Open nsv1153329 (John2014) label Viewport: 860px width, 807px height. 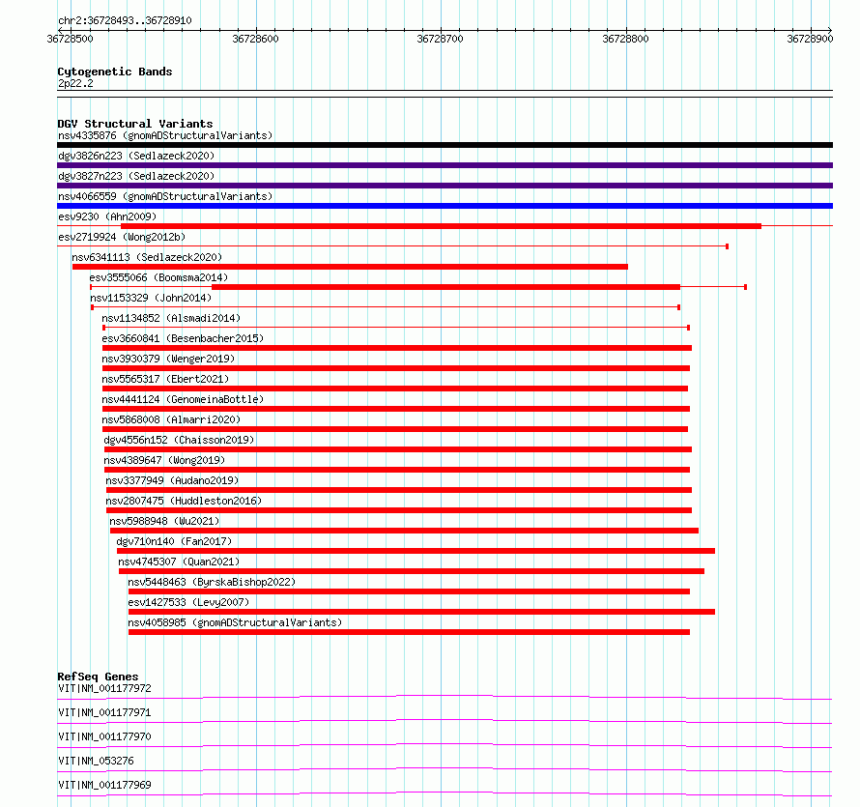[151, 298]
